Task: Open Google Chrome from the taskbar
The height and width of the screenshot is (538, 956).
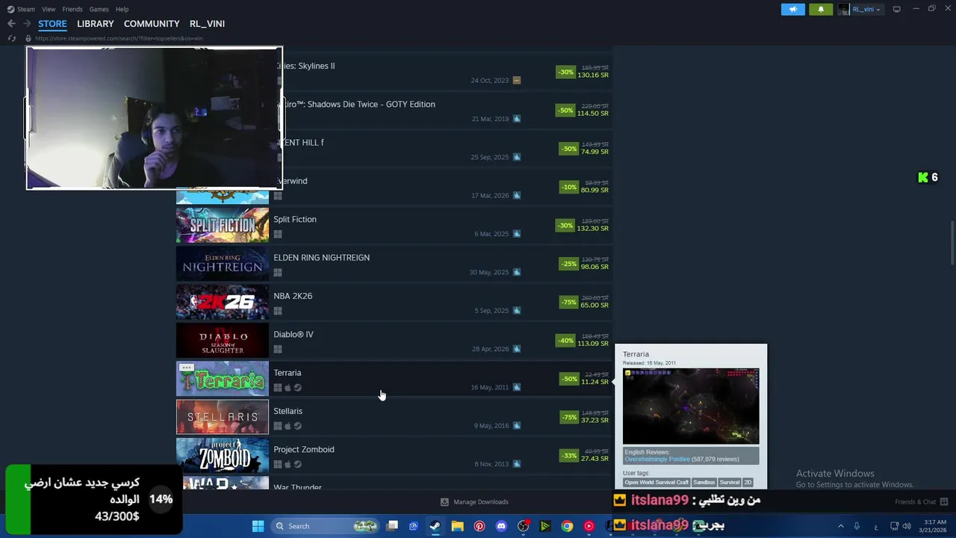Action: tap(567, 526)
